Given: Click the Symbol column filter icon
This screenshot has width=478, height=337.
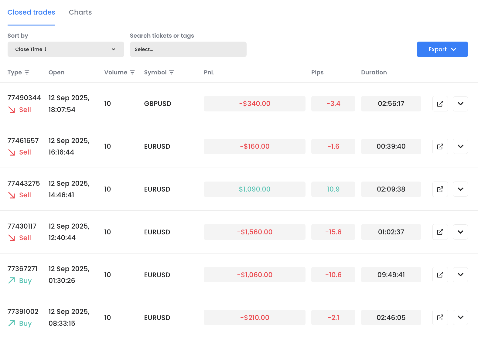Looking at the screenshot, I should pos(172,73).
